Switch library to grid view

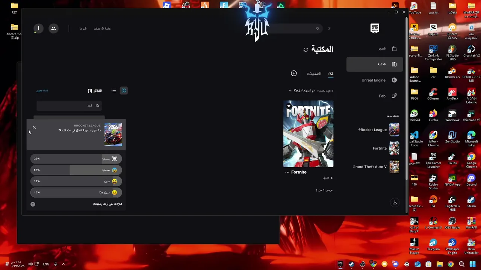pos(124,90)
